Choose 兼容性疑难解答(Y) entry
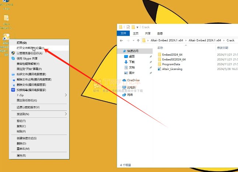The height and width of the screenshot is (172, 238). tap(28, 64)
